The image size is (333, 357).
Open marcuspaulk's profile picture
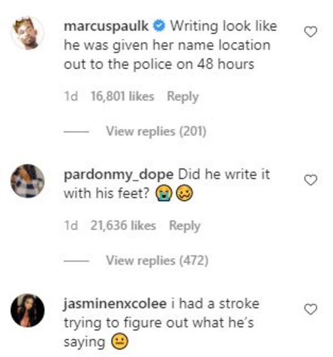point(28,33)
